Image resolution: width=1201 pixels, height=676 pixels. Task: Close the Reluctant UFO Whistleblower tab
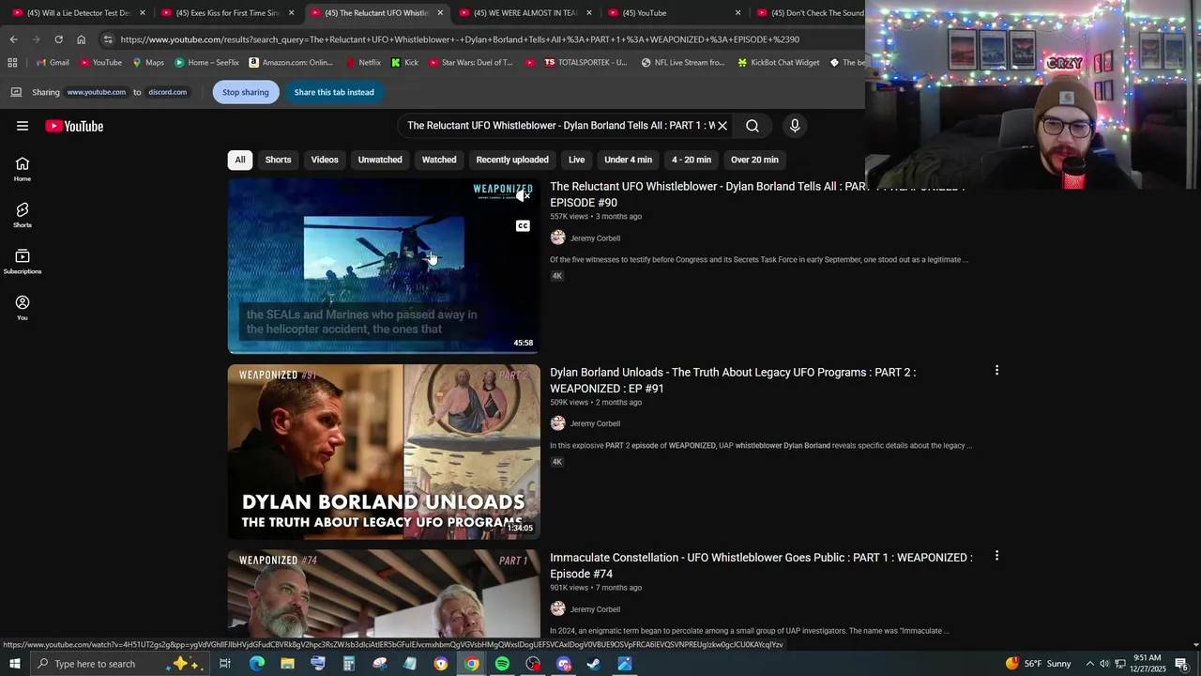click(440, 13)
